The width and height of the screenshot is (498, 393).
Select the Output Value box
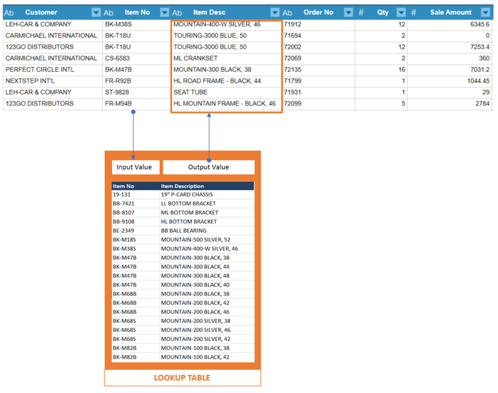209,167
